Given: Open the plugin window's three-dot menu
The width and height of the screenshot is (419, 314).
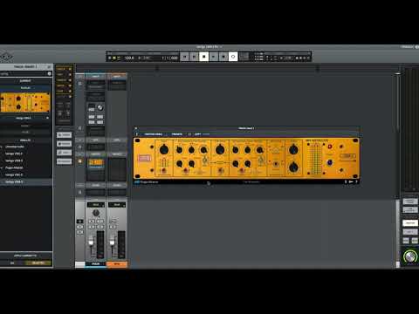Looking at the screenshot, I should [136, 134].
